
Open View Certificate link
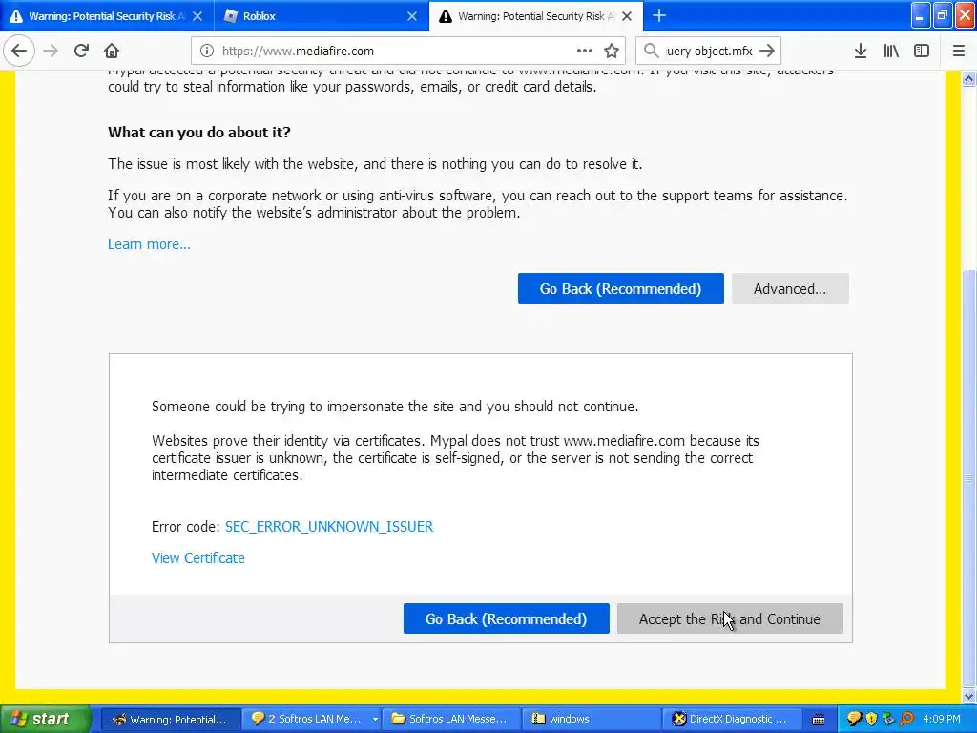click(198, 558)
